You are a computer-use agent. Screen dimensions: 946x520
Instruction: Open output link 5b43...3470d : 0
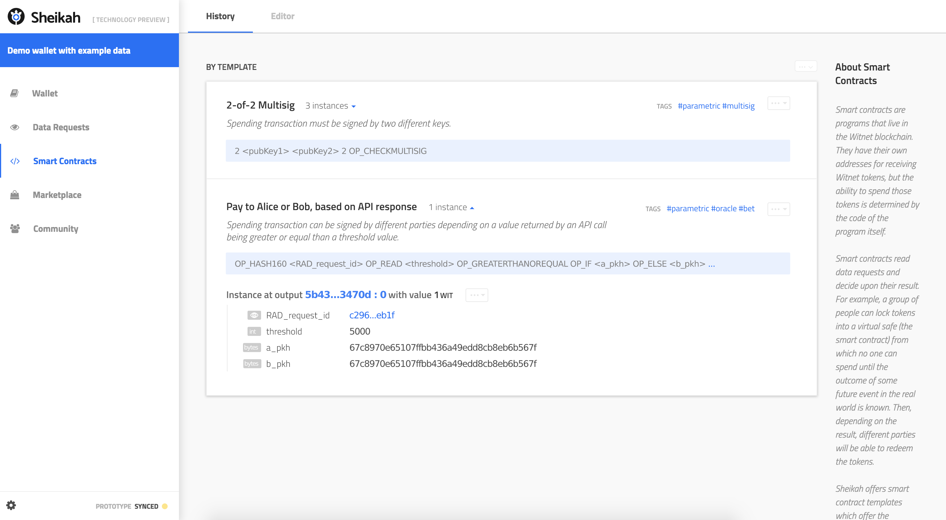point(345,295)
